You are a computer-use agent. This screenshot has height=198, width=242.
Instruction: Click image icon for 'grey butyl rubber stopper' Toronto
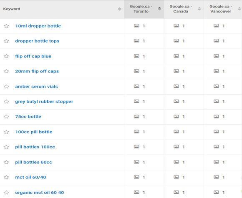coord(136,101)
